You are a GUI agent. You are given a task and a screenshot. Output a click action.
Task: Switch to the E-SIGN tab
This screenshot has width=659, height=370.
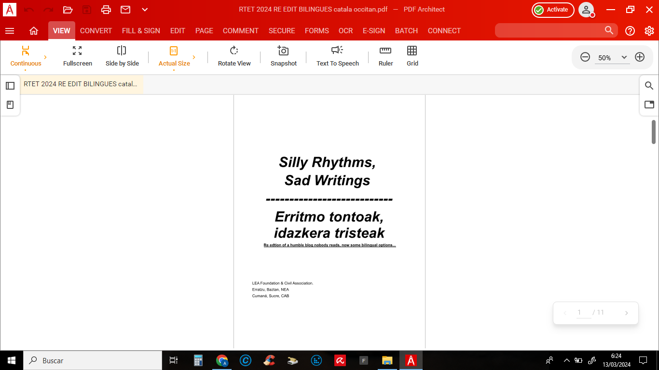click(x=374, y=31)
